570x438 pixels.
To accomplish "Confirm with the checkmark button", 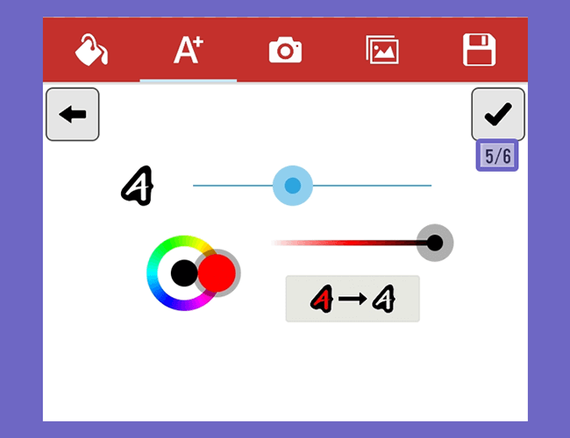I will click(498, 115).
